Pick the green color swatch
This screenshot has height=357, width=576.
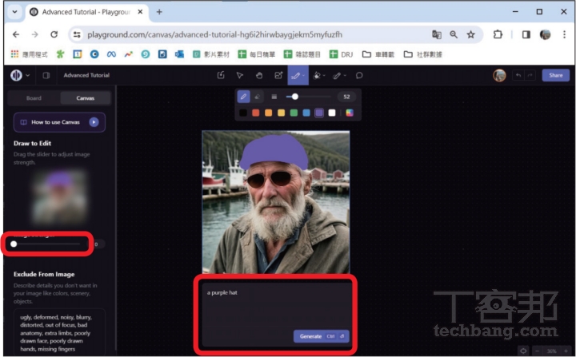pyautogui.click(x=294, y=113)
